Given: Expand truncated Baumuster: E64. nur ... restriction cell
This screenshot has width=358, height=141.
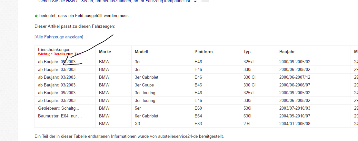Looking at the screenshot, I should click(x=60, y=116).
